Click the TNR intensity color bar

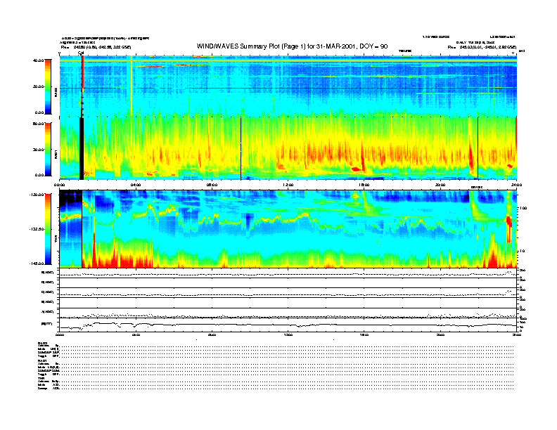(x=48, y=229)
